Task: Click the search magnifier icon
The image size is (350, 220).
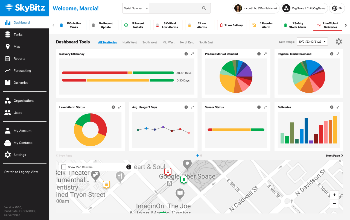Action: [204, 8]
